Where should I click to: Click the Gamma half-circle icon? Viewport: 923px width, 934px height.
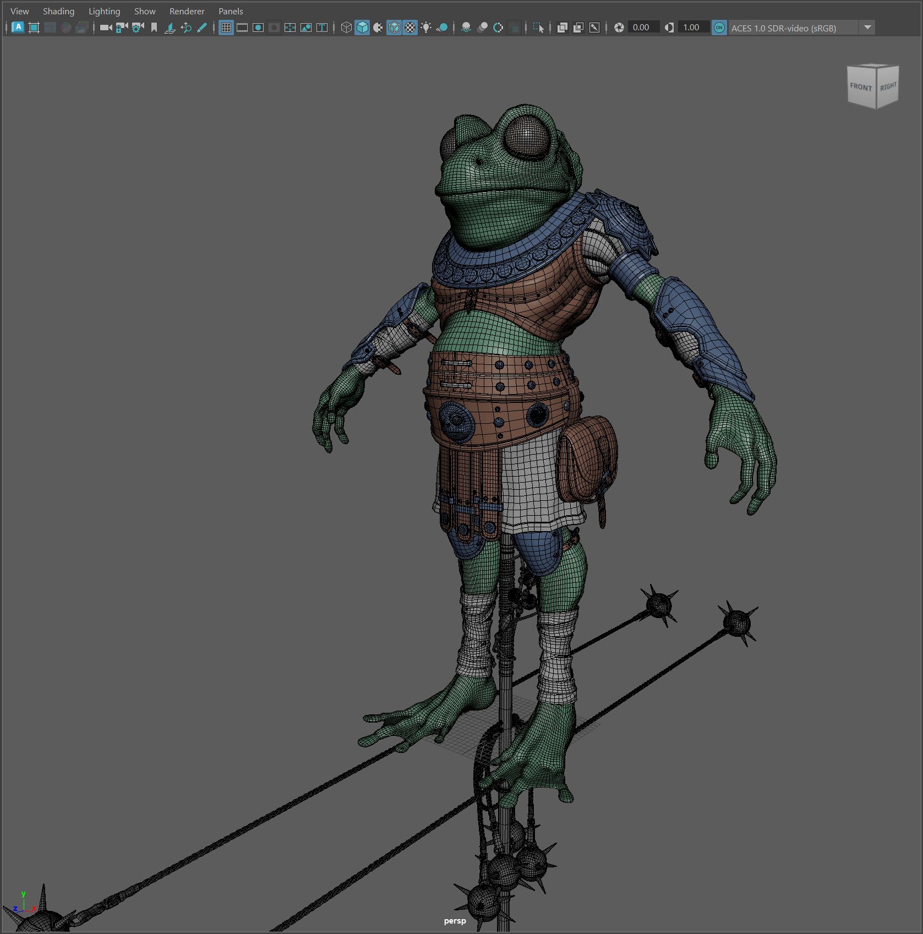669,28
